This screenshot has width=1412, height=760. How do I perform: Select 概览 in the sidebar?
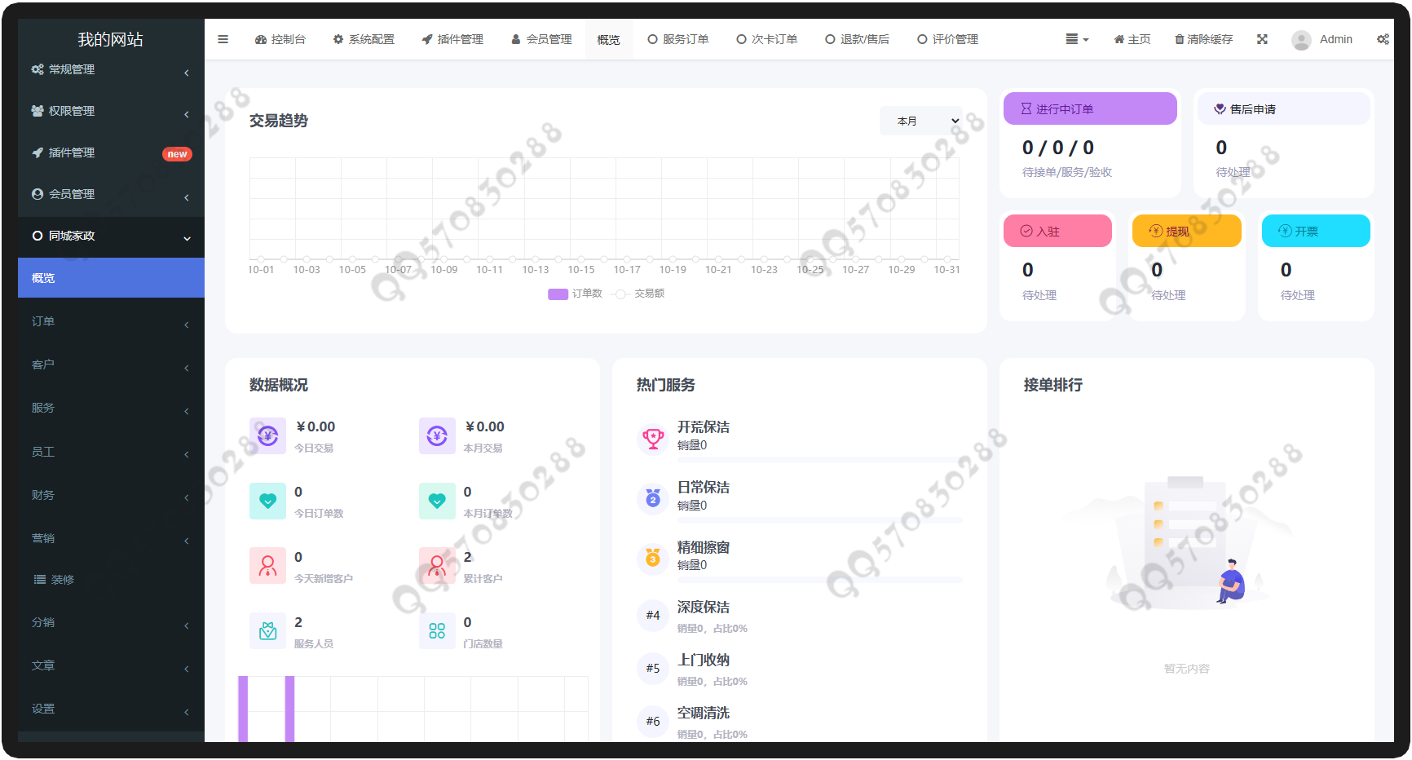coord(110,278)
